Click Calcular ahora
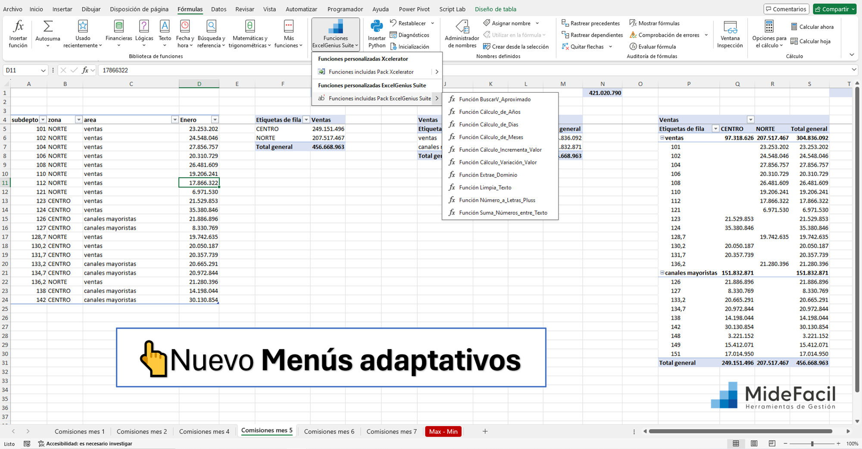This screenshot has width=862, height=449. pyautogui.click(x=812, y=27)
